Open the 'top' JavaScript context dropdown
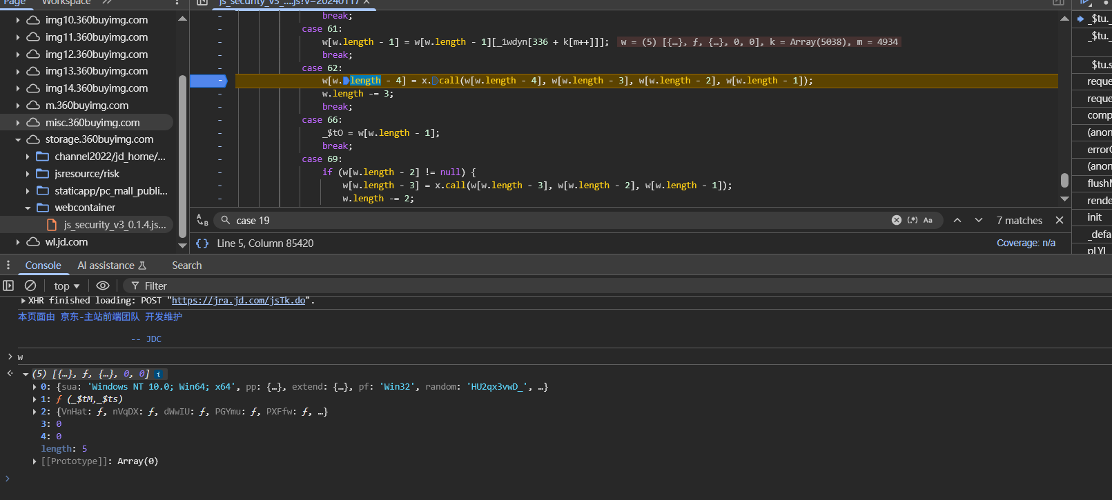 point(66,286)
